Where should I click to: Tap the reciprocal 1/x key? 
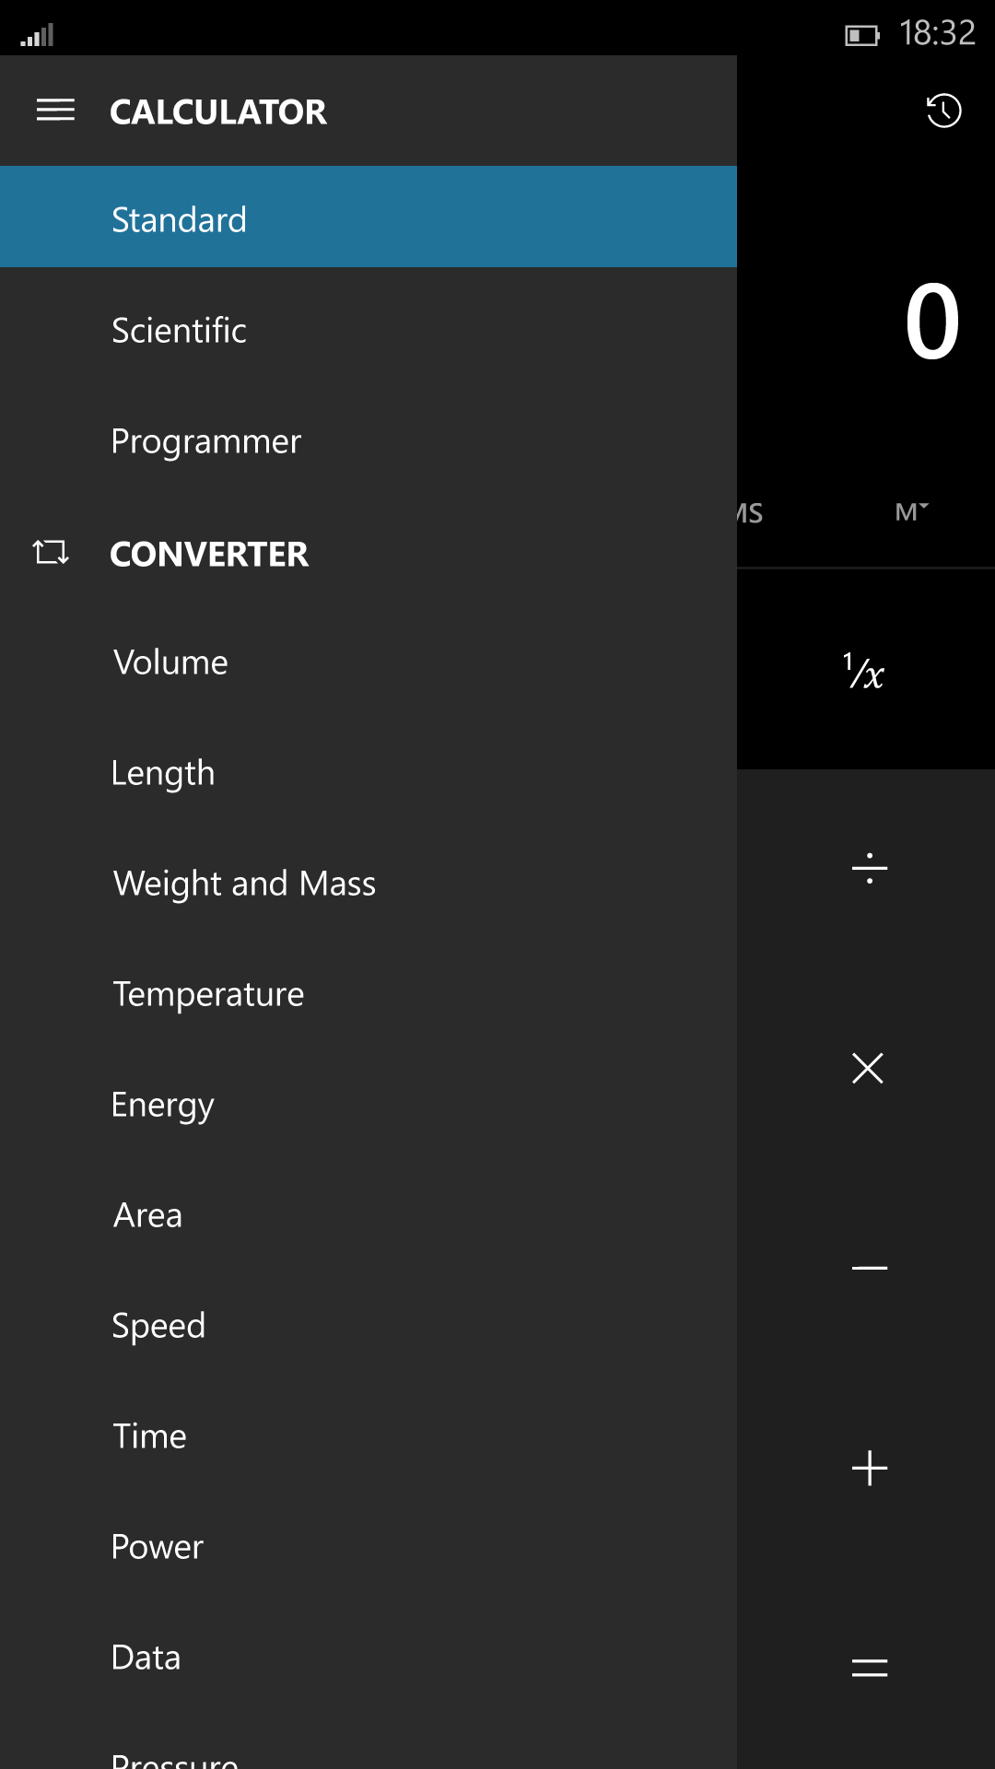click(866, 670)
